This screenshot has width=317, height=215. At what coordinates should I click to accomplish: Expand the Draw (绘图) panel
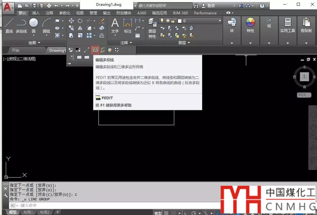coord(34,43)
